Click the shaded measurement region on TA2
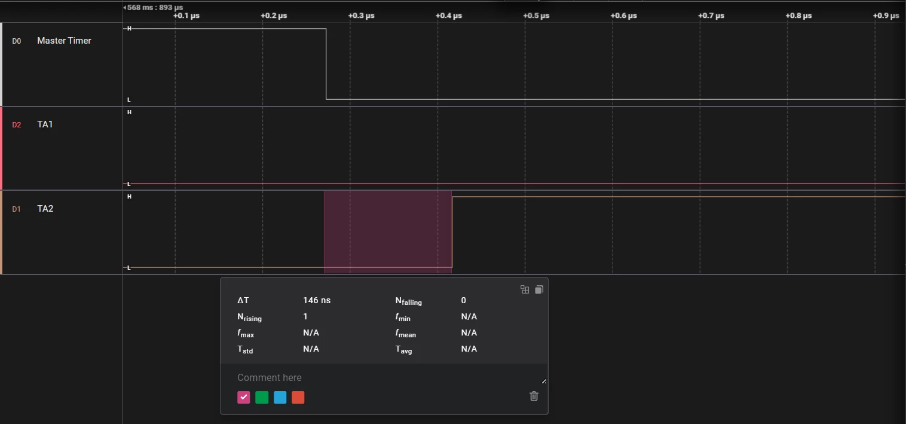This screenshot has height=424, width=906. (x=388, y=232)
